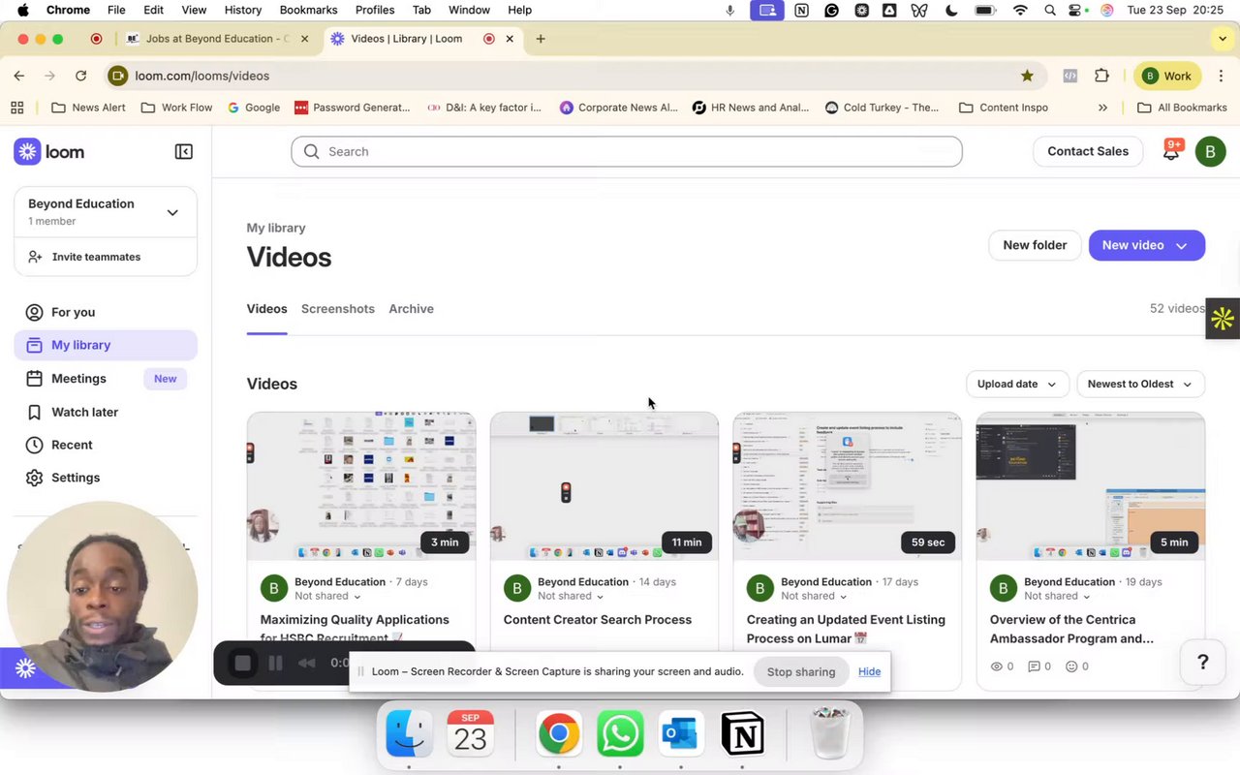Open the History menu in menu bar

(x=243, y=10)
